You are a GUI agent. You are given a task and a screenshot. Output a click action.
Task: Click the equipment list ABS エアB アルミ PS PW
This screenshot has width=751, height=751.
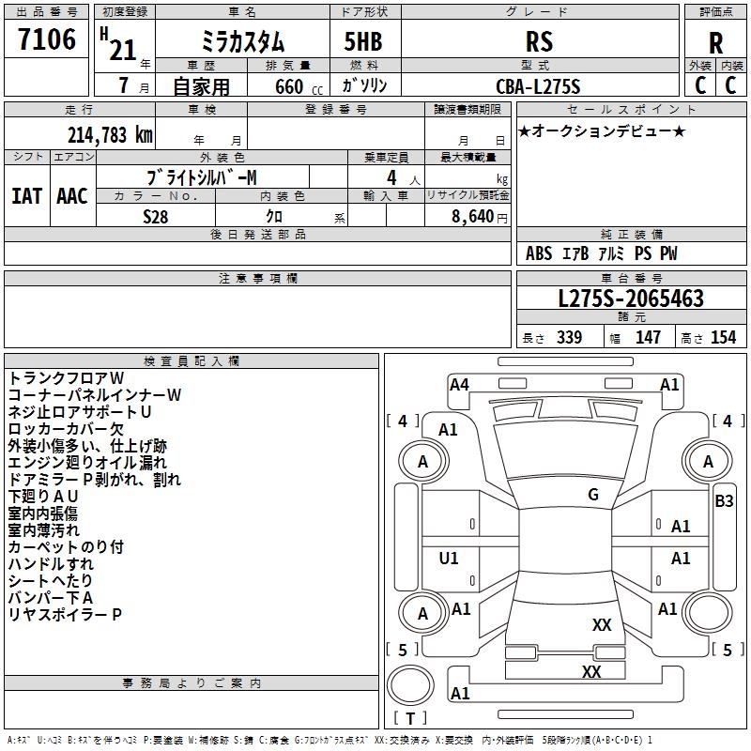coord(601,253)
